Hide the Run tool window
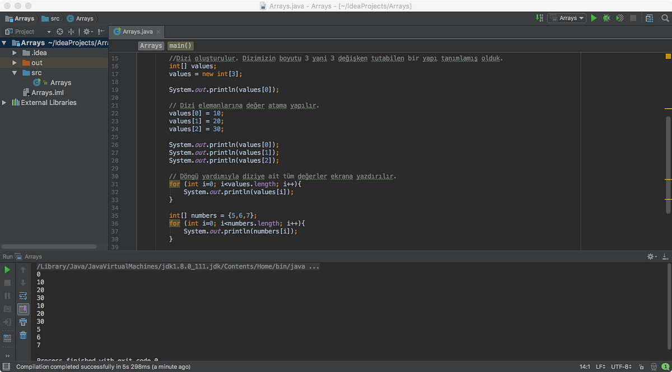This screenshot has height=372, width=672. click(665, 256)
